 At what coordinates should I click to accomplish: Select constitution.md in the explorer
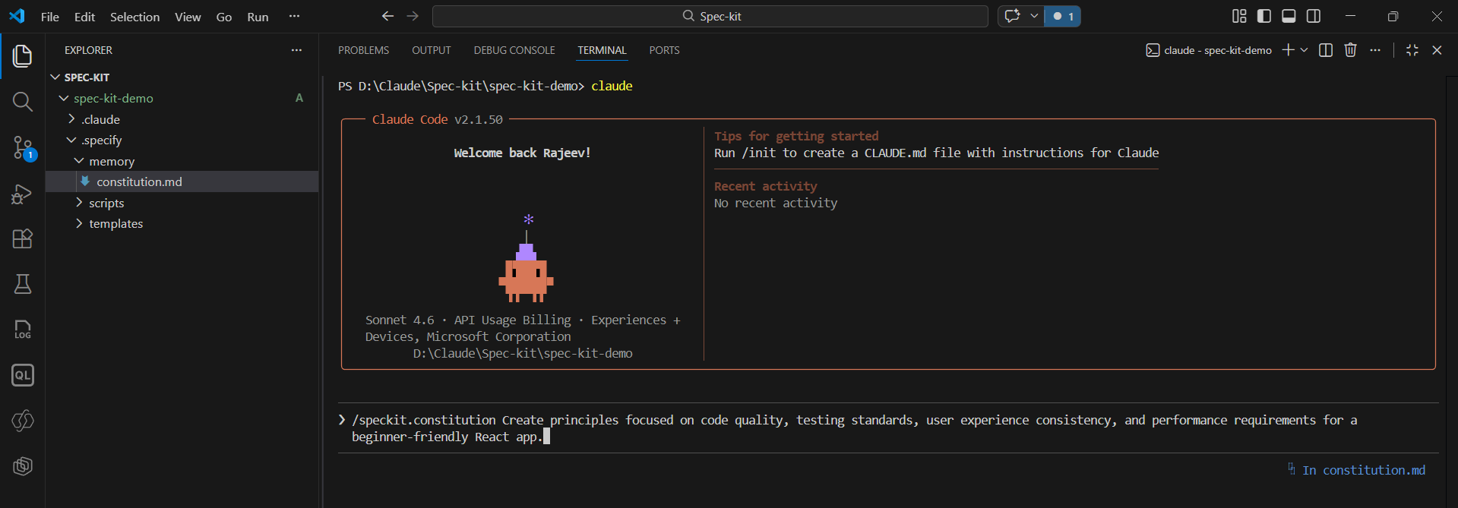(x=139, y=181)
